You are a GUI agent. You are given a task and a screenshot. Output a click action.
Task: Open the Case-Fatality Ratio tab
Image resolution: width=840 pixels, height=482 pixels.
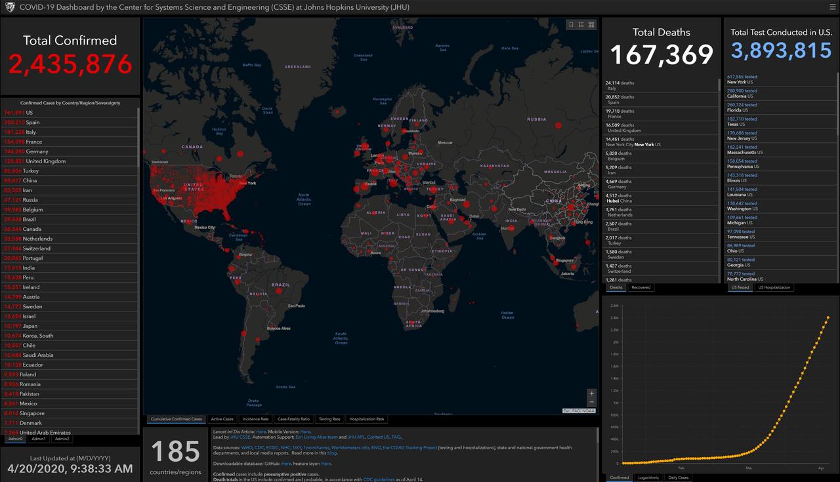(293, 419)
